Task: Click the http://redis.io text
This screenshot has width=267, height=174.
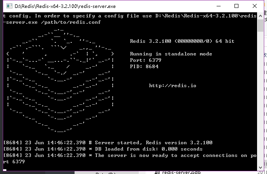Action: 173,86
